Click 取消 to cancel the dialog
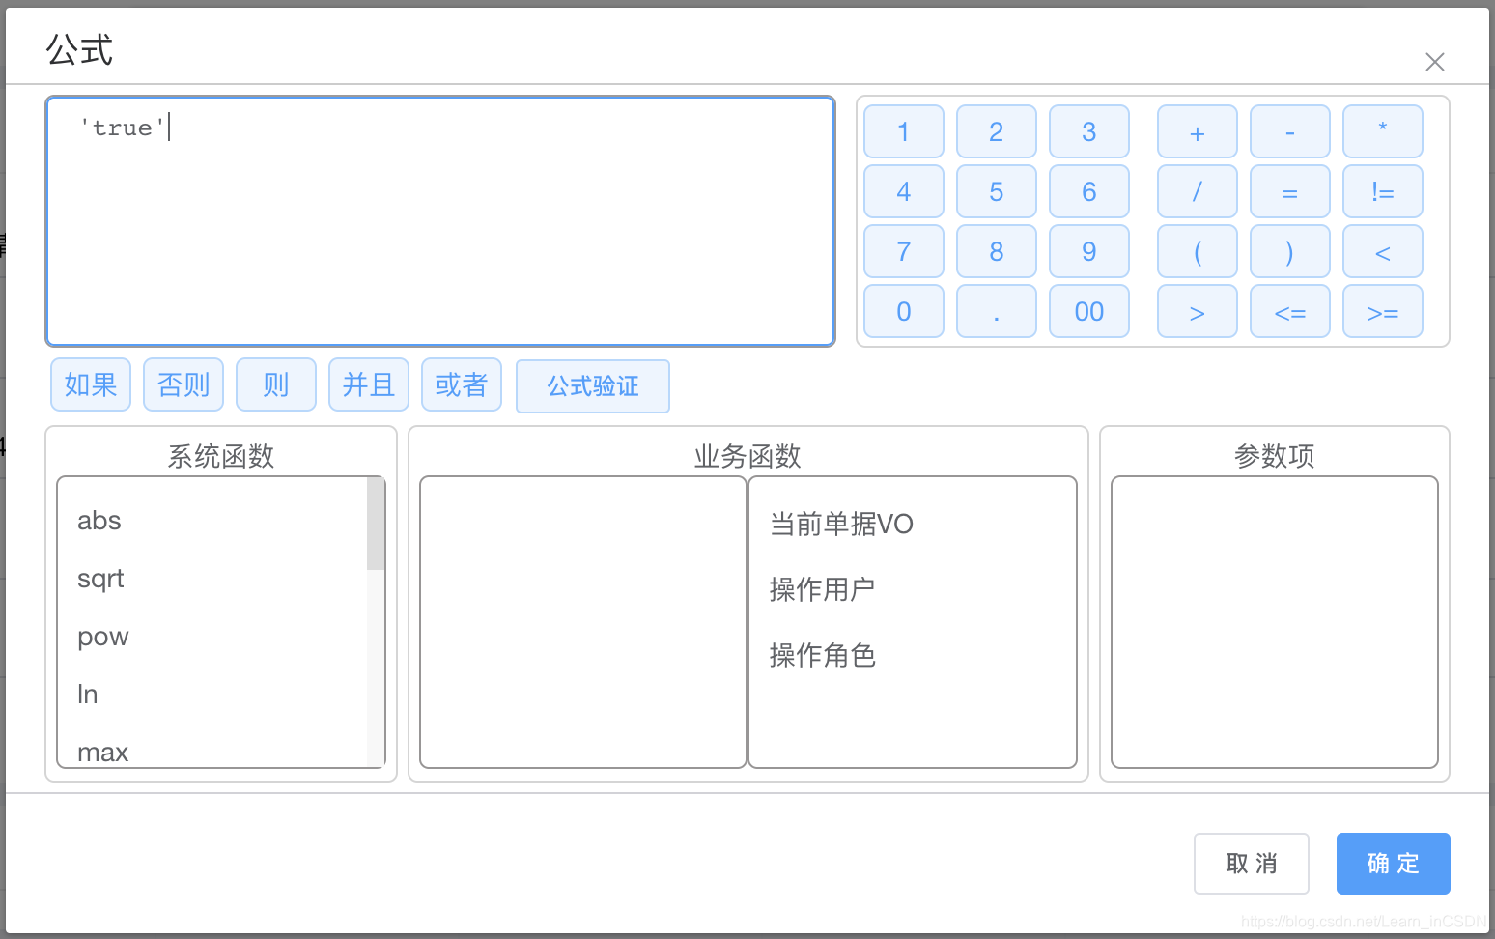The height and width of the screenshot is (939, 1495). click(x=1252, y=864)
